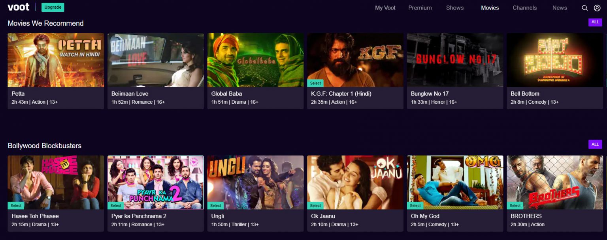
Task: Click the Select badge on Hasee Toh Phasee
Action: [16, 205]
